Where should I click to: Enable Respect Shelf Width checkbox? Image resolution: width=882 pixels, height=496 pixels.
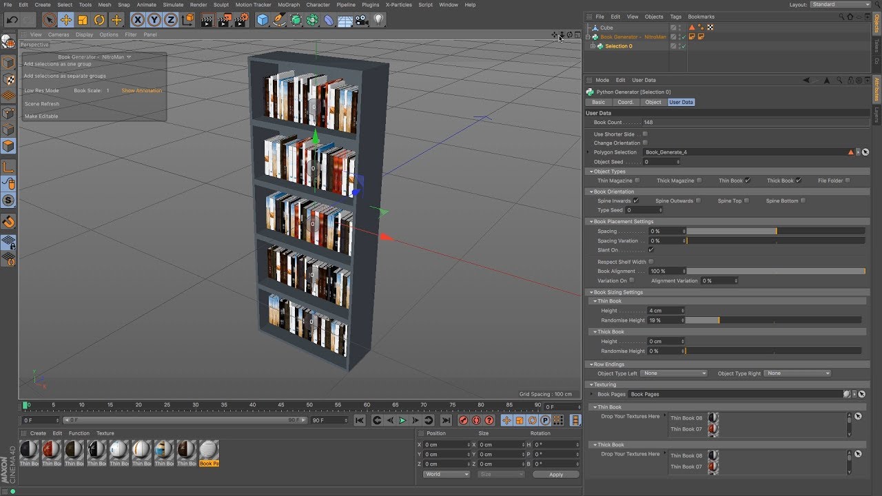pyautogui.click(x=651, y=262)
